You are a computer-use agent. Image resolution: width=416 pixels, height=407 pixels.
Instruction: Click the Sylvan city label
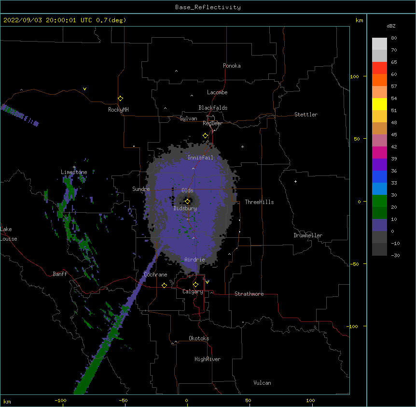pos(188,118)
